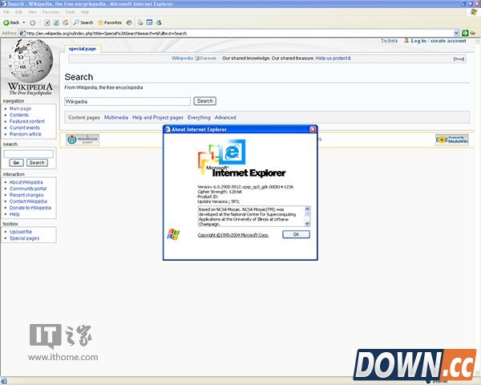Viewport: 481px width, 385px height.
Task: Click the History icon in the toolbar
Action: pyautogui.click(x=130, y=22)
